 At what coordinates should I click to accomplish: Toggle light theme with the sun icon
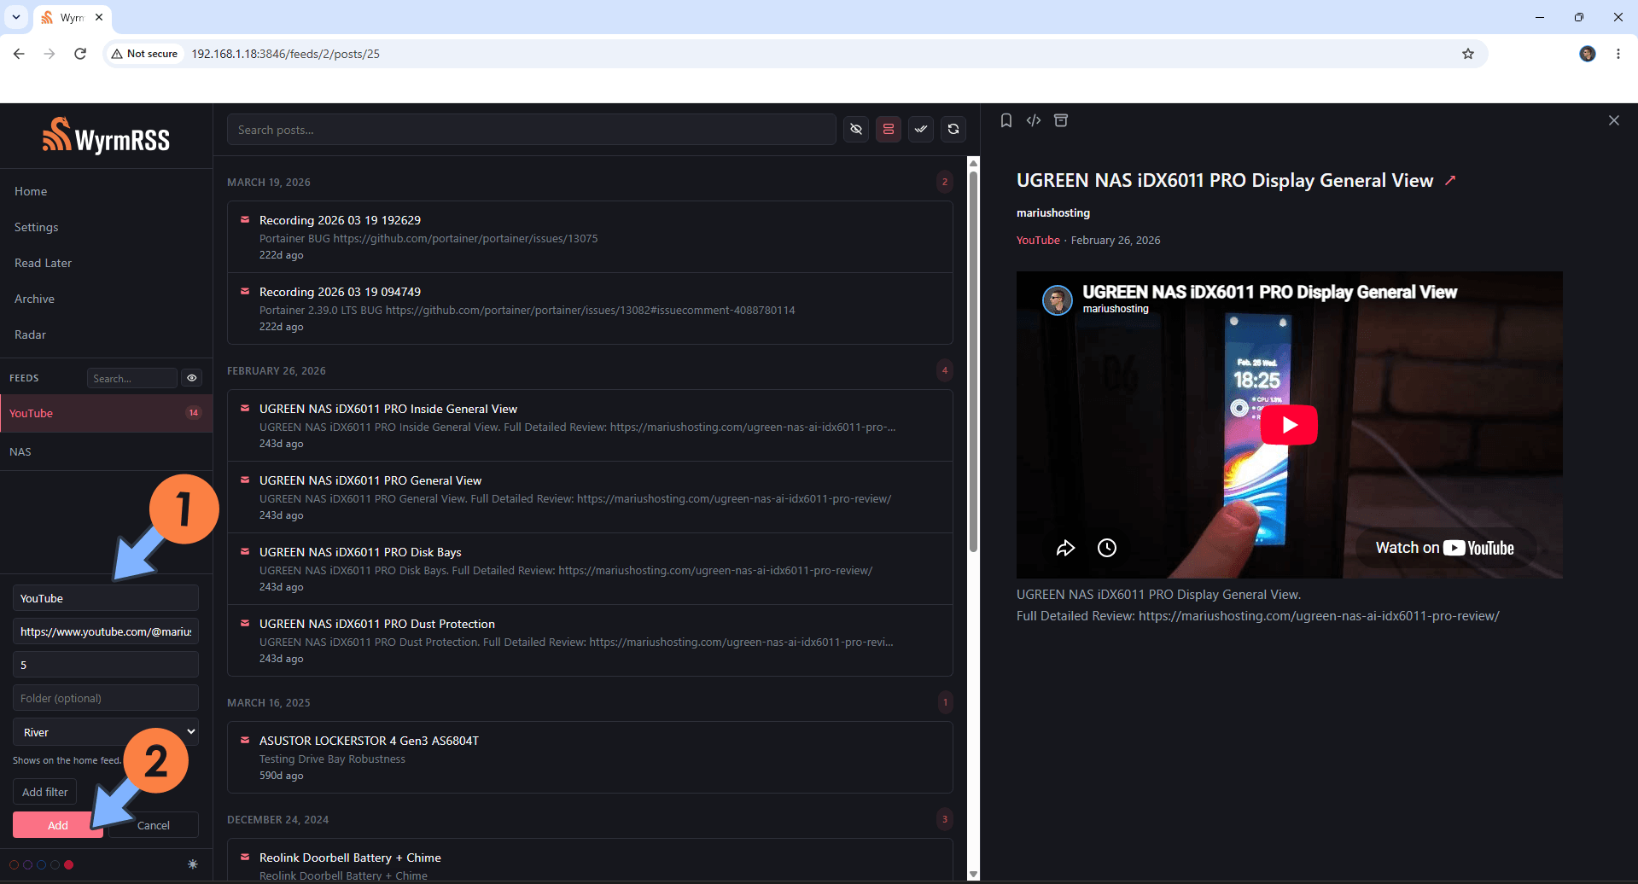[x=193, y=864]
